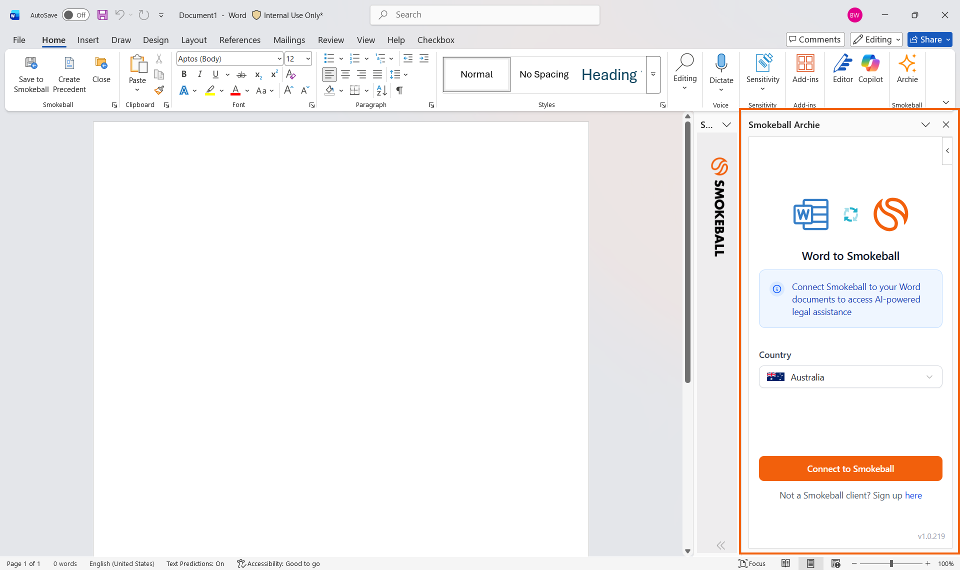Expand the Styles gallery more arrow
Screen dimensions: 960x570
[x=653, y=74]
